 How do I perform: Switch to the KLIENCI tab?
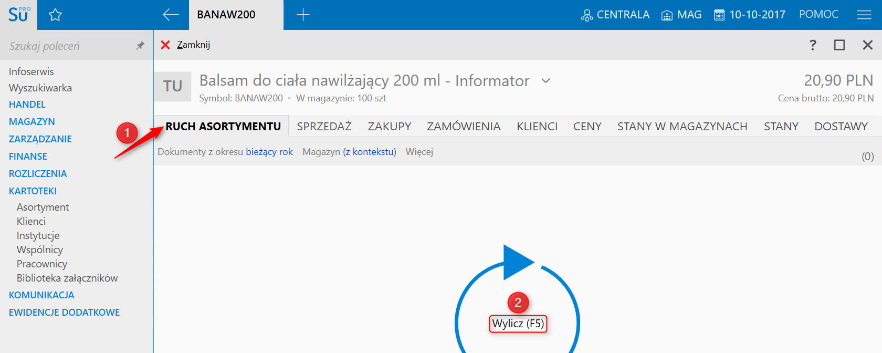point(537,127)
